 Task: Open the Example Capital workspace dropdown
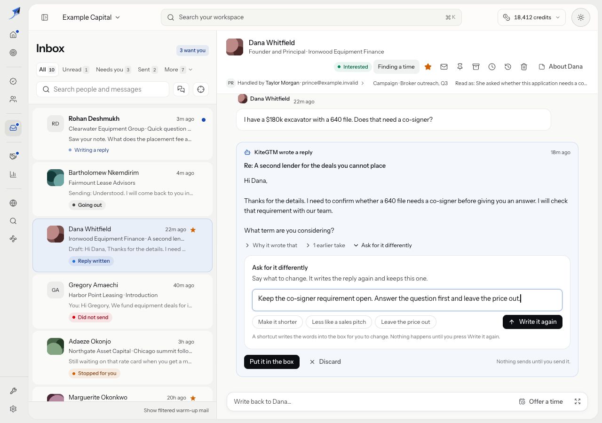91,17
